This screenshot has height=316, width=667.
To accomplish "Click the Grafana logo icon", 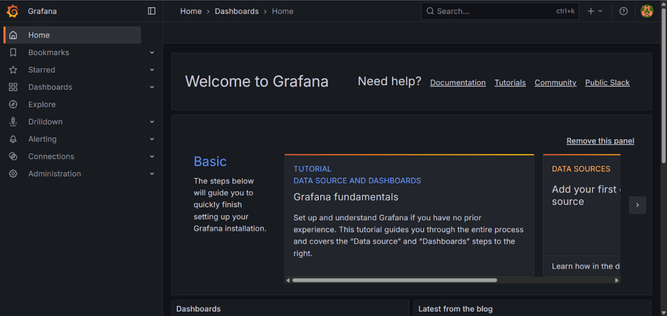I will [x=12, y=11].
